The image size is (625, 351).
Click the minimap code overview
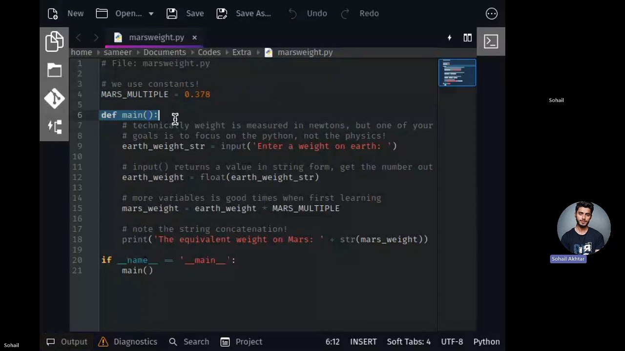click(x=457, y=73)
